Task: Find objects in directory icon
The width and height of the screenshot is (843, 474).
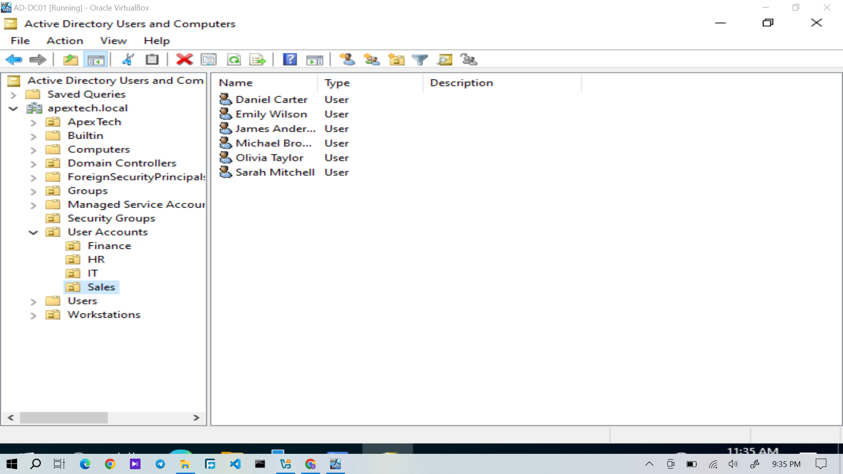Action: [444, 59]
